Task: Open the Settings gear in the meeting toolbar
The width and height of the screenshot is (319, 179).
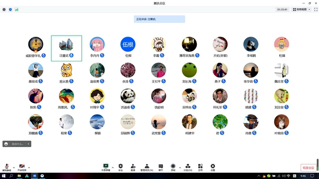Action: [213, 167]
